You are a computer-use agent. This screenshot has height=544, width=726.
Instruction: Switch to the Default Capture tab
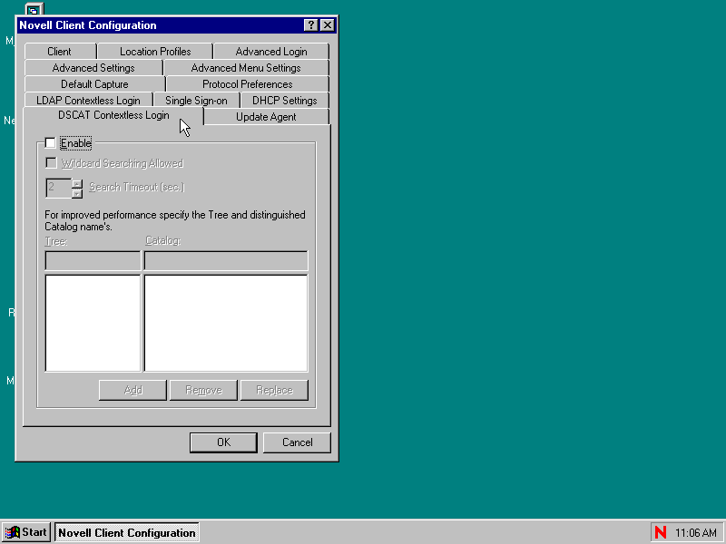(x=94, y=84)
